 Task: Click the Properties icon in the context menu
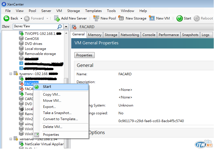tap(37, 135)
